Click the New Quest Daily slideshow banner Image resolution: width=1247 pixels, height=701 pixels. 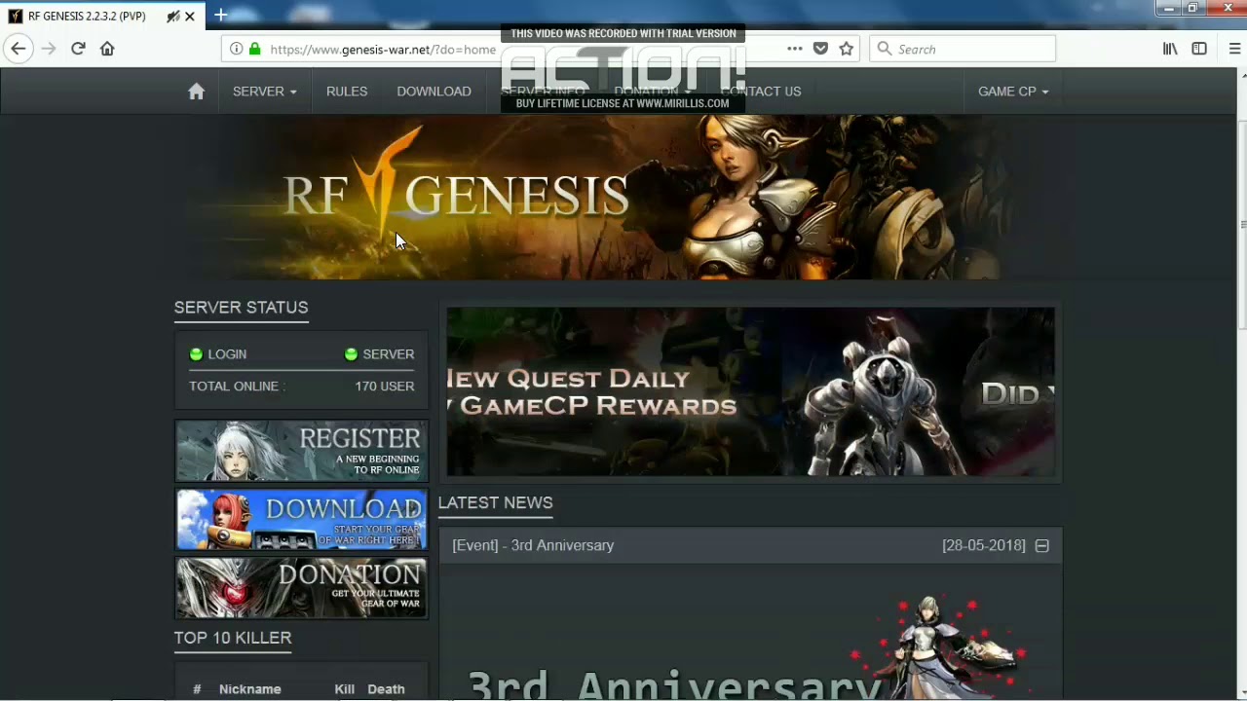pos(750,391)
